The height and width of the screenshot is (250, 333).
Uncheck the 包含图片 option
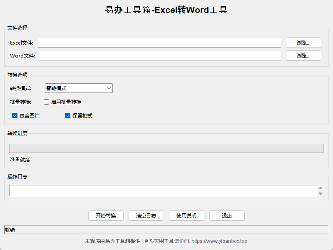[x=15, y=116]
